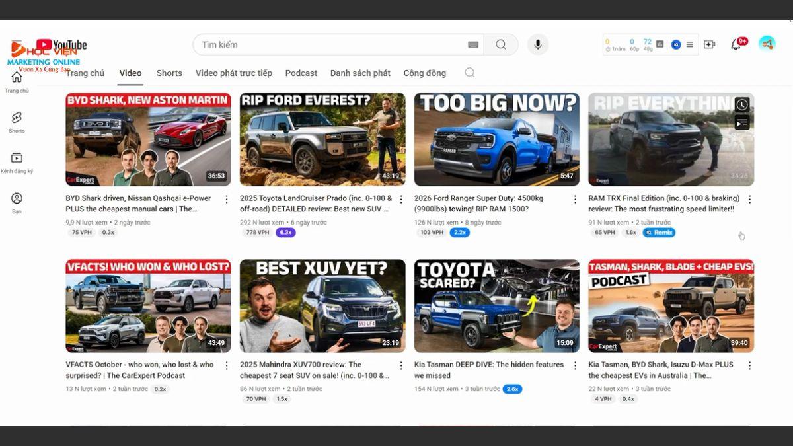Open the three-dot menu for Mahindra XUV700 video

point(400,365)
